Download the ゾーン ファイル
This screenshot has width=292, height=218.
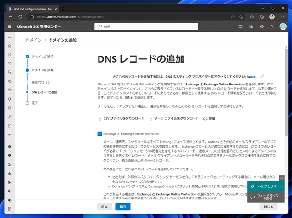[x=174, y=118]
